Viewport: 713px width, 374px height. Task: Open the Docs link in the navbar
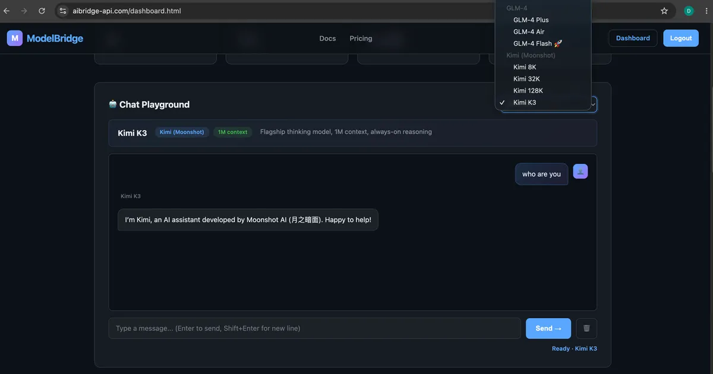tap(327, 38)
